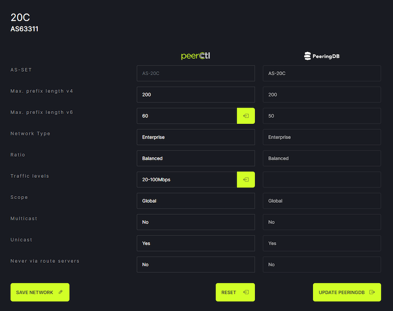Click the arrow icon on Reset button
The width and height of the screenshot is (393, 311).
246,292
